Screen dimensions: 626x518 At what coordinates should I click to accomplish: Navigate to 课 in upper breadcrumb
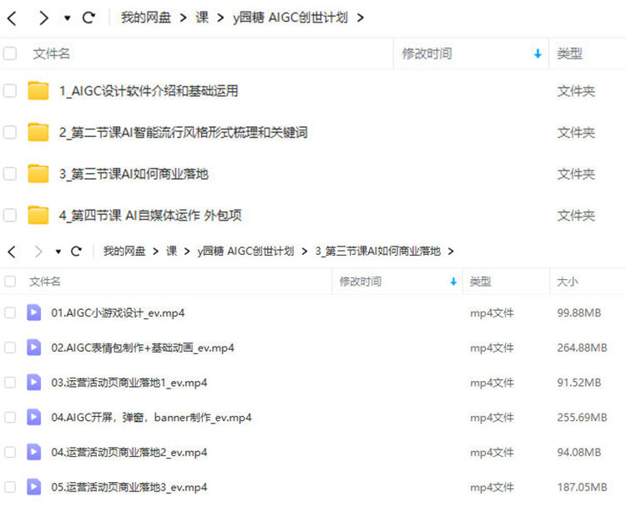[202, 18]
